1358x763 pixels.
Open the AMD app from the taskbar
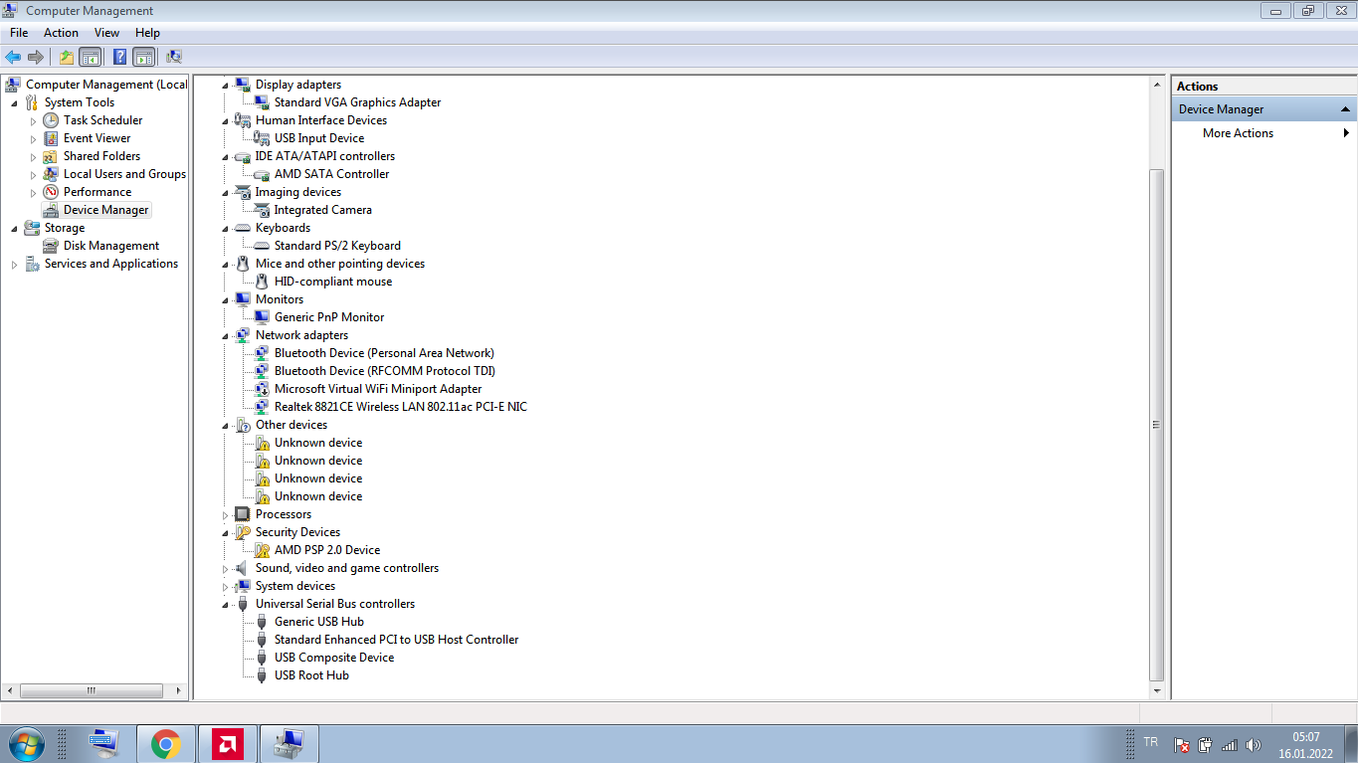click(x=228, y=744)
